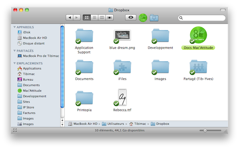Viewport: 239px width, 149px height.
Task: Click the Quick Look eye button
Action: [131, 17]
